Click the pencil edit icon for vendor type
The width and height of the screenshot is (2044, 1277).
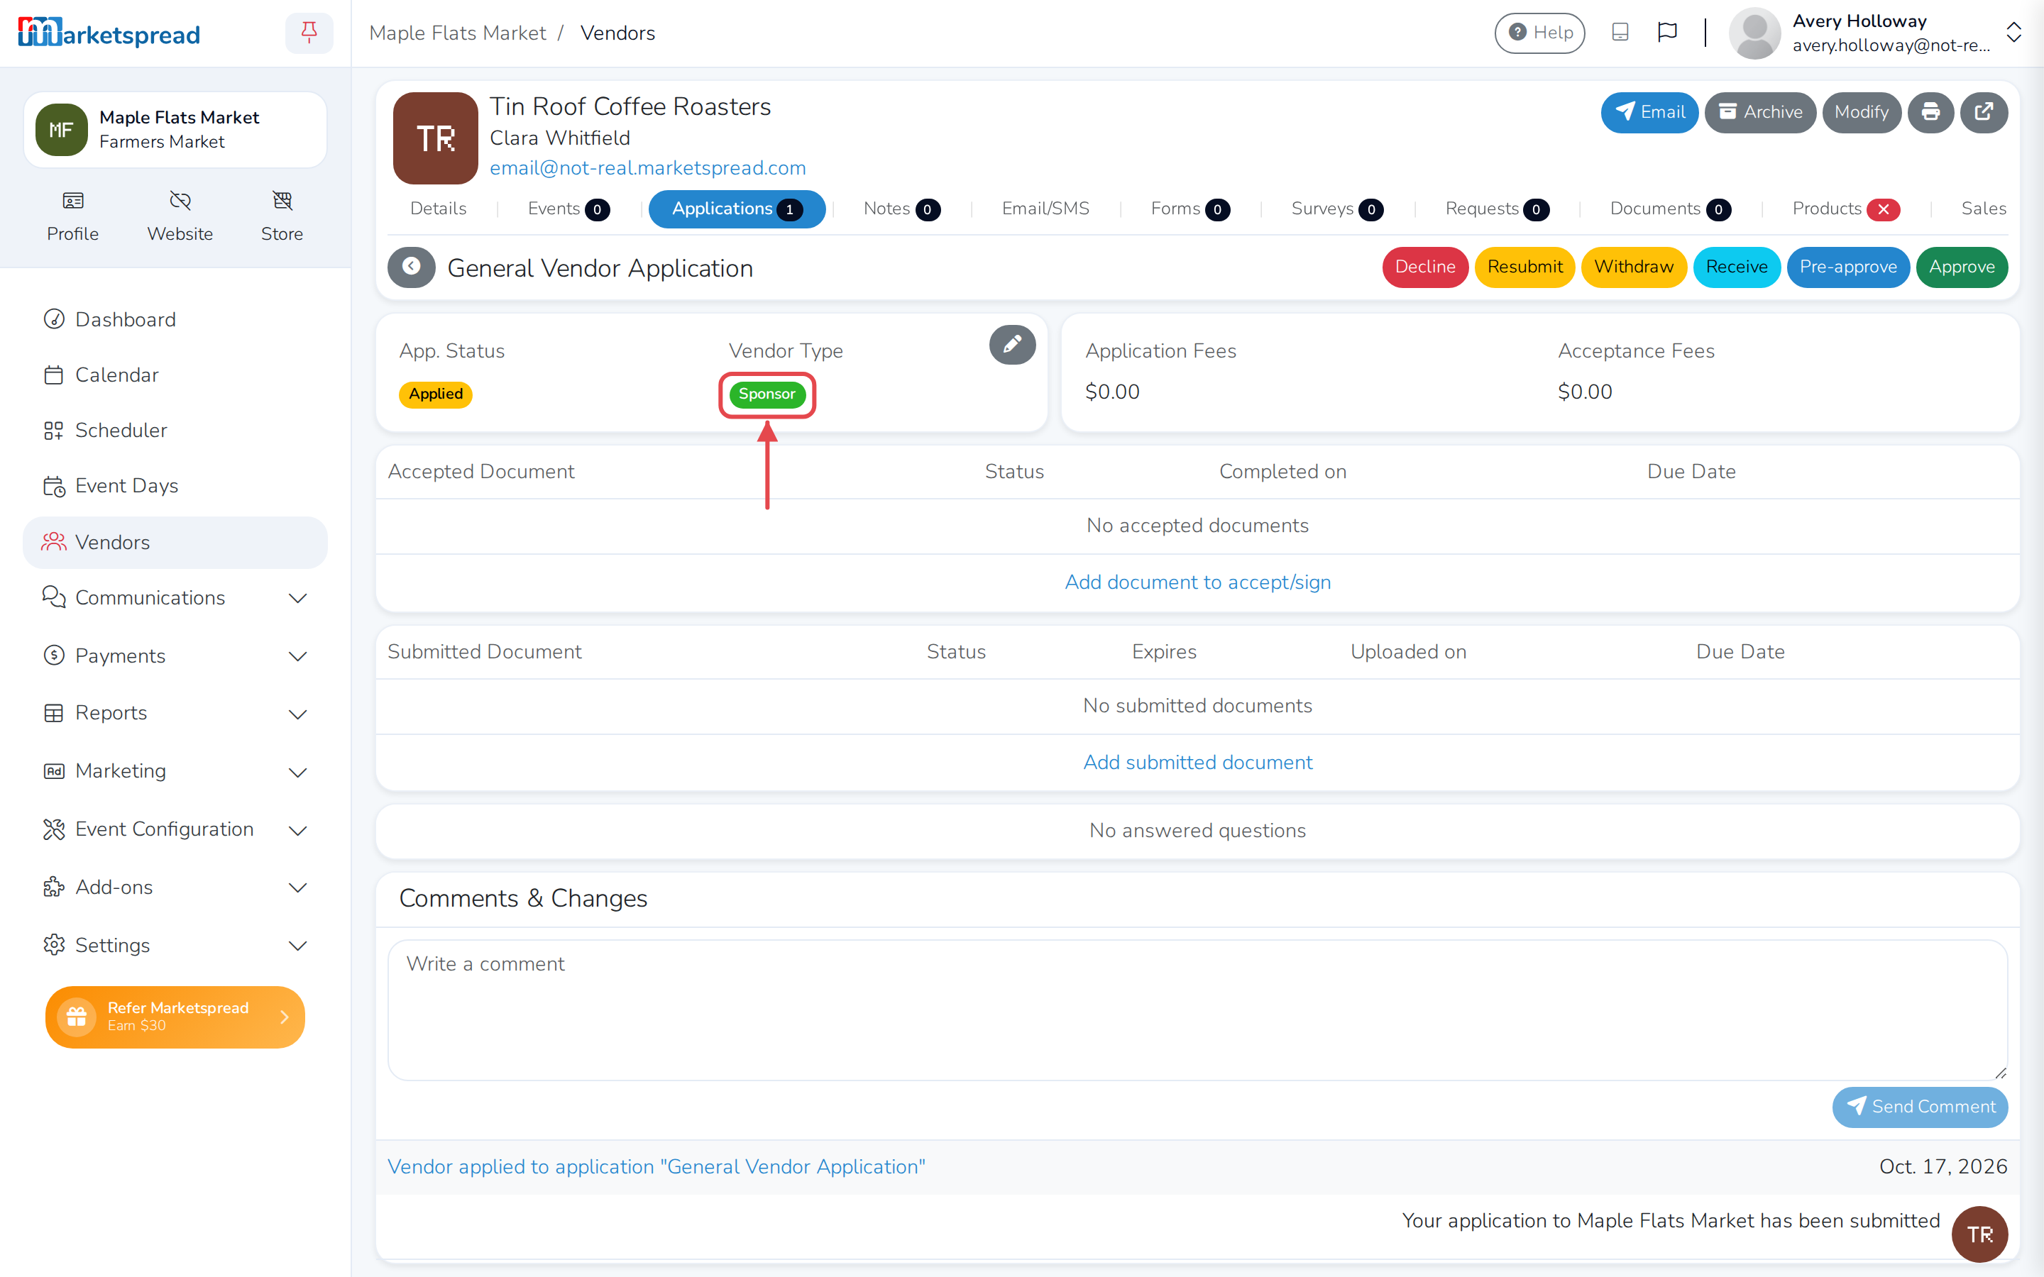click(x=1012, y=345)
